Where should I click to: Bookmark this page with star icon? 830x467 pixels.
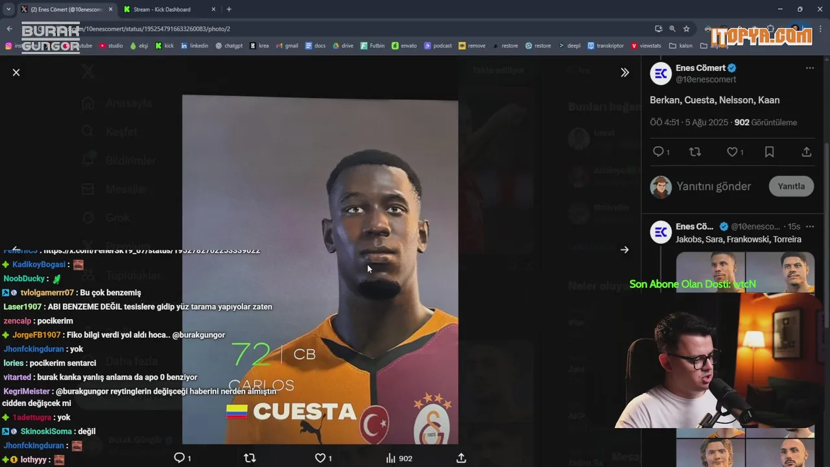pos(686,29)
